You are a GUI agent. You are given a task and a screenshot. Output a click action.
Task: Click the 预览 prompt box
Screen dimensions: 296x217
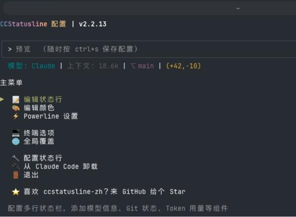pos(149,49)
